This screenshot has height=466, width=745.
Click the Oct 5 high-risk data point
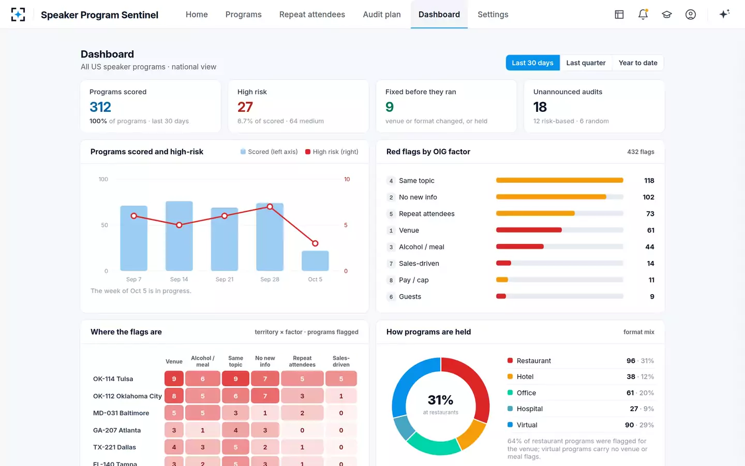(x=315, y=243)
